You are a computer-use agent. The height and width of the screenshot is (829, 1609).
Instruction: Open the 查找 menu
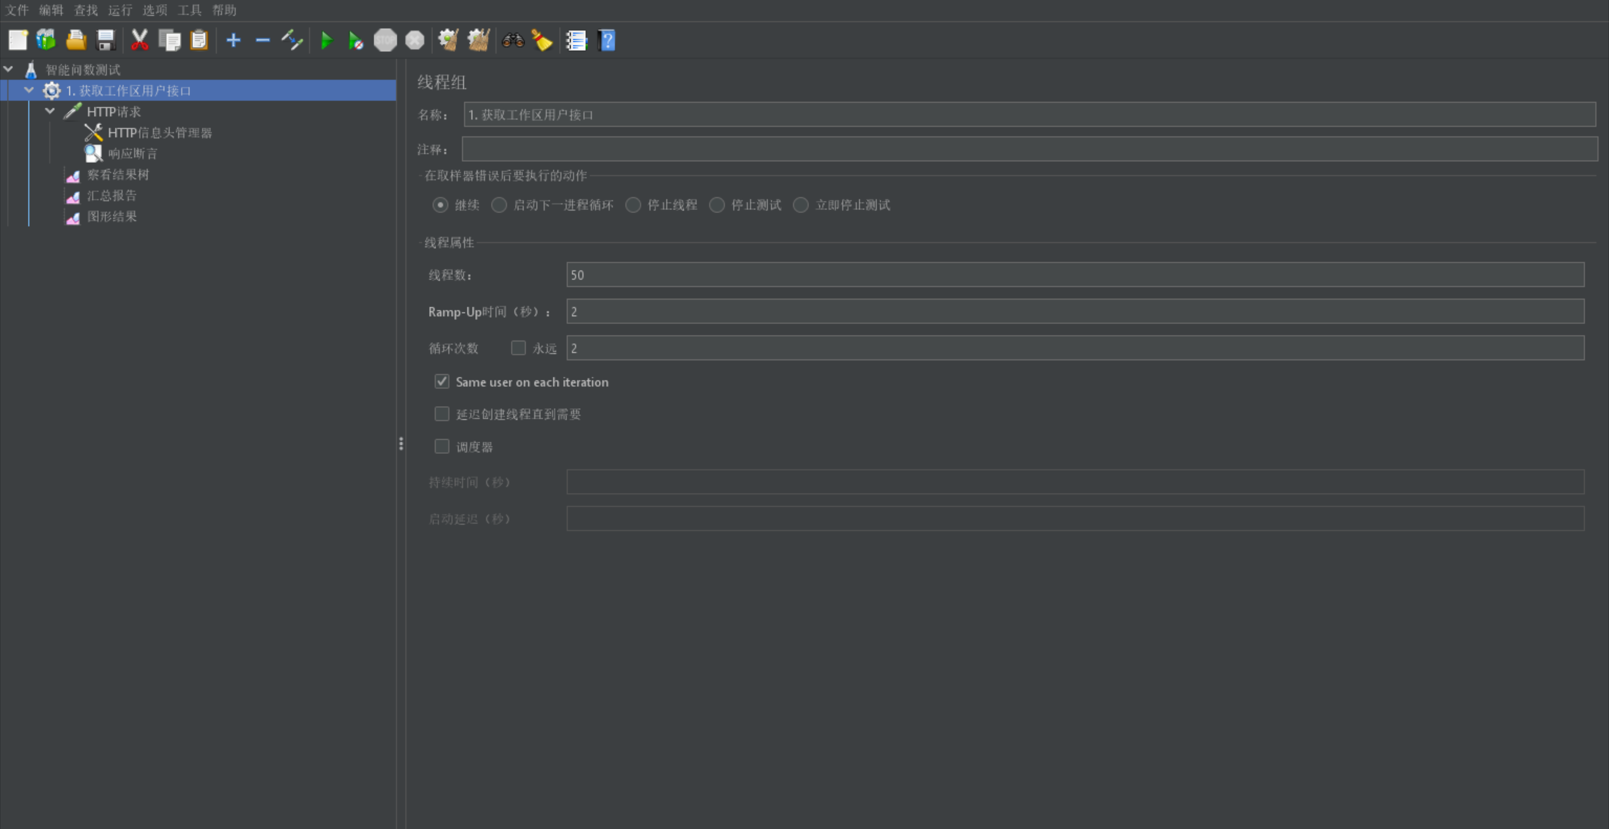point(86,10)
